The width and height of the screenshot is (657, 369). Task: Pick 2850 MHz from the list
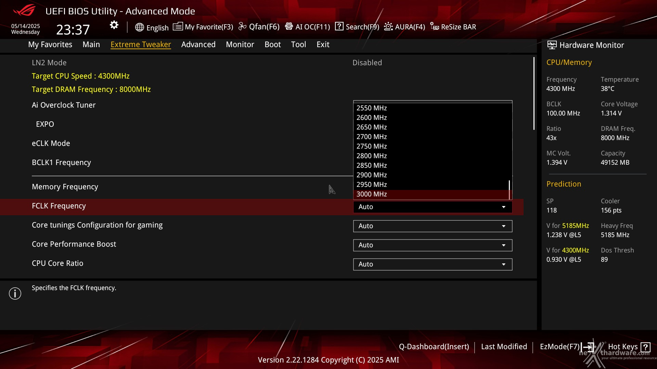[431, 165]
